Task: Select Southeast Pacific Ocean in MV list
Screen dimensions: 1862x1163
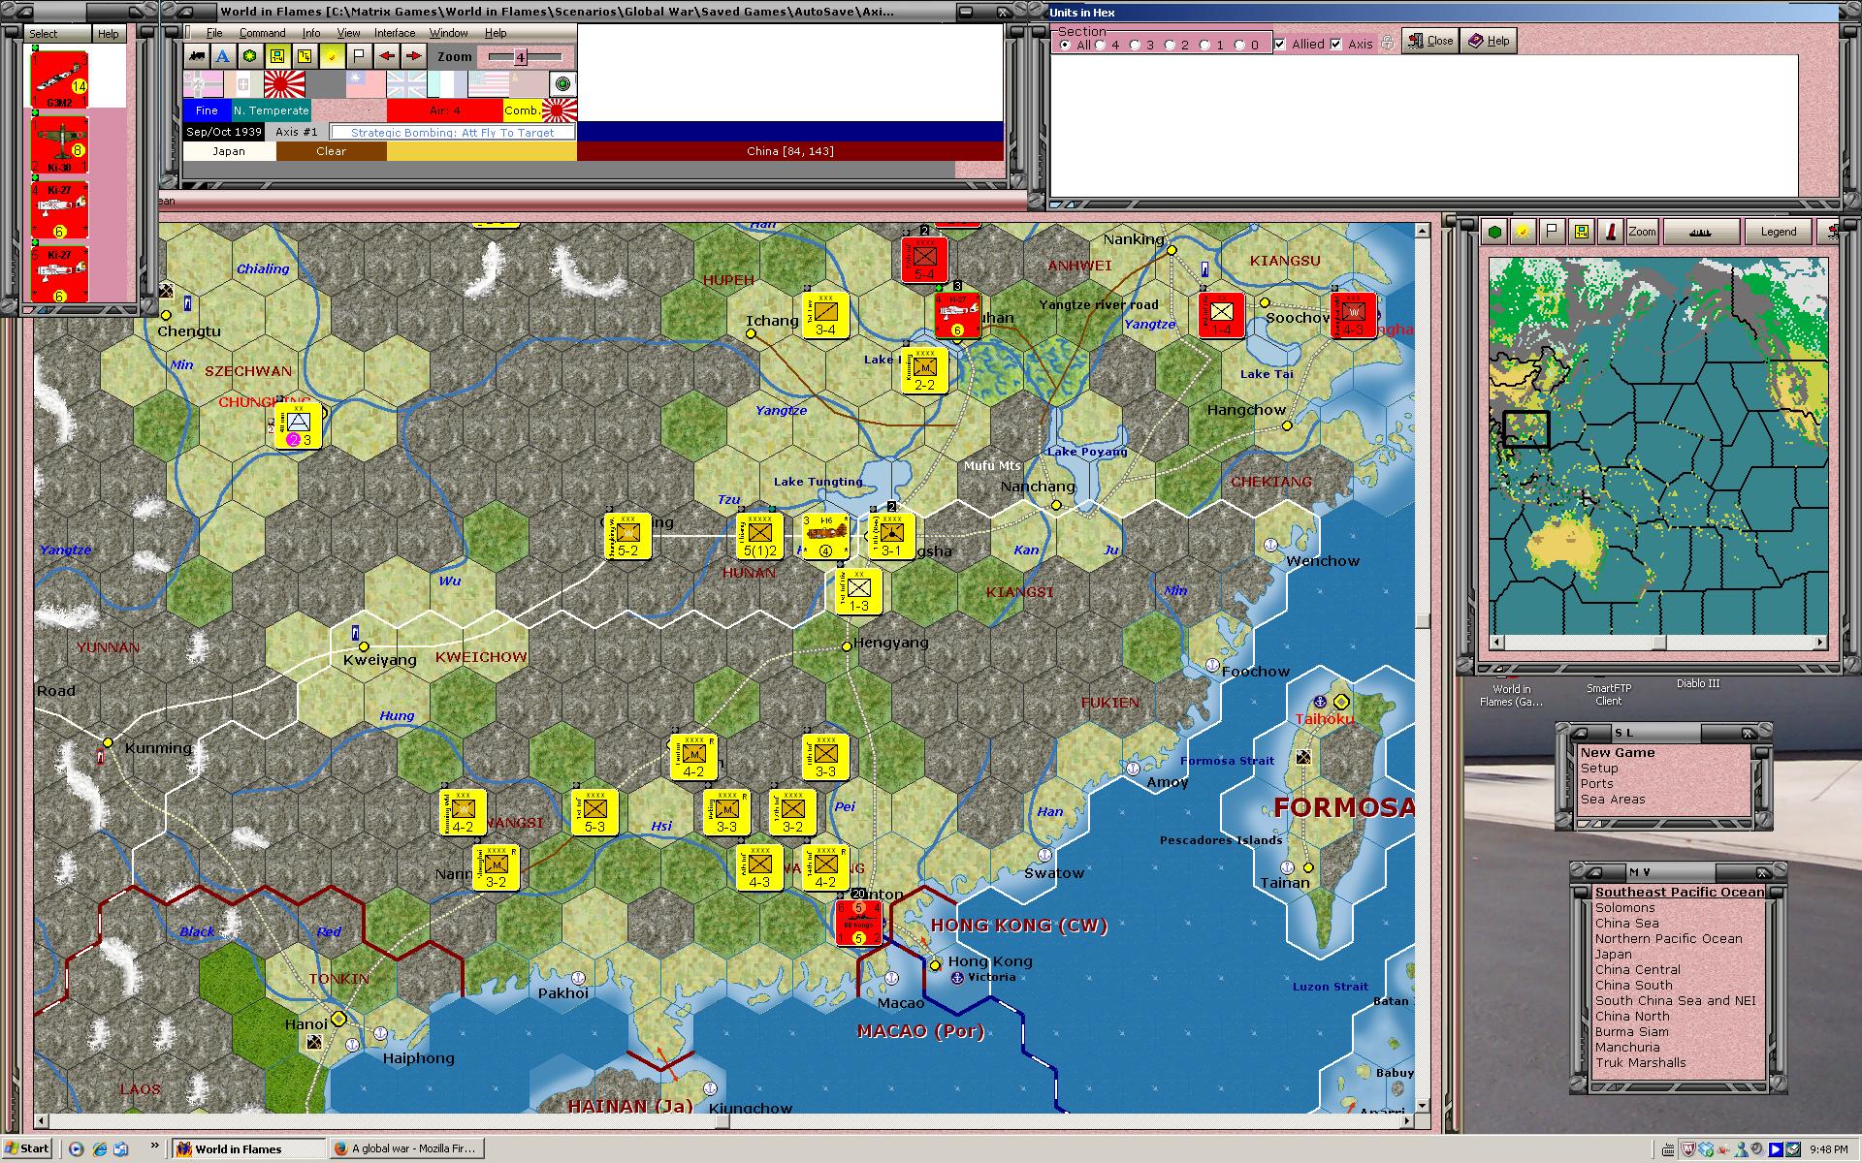Action: (1679, 892)
